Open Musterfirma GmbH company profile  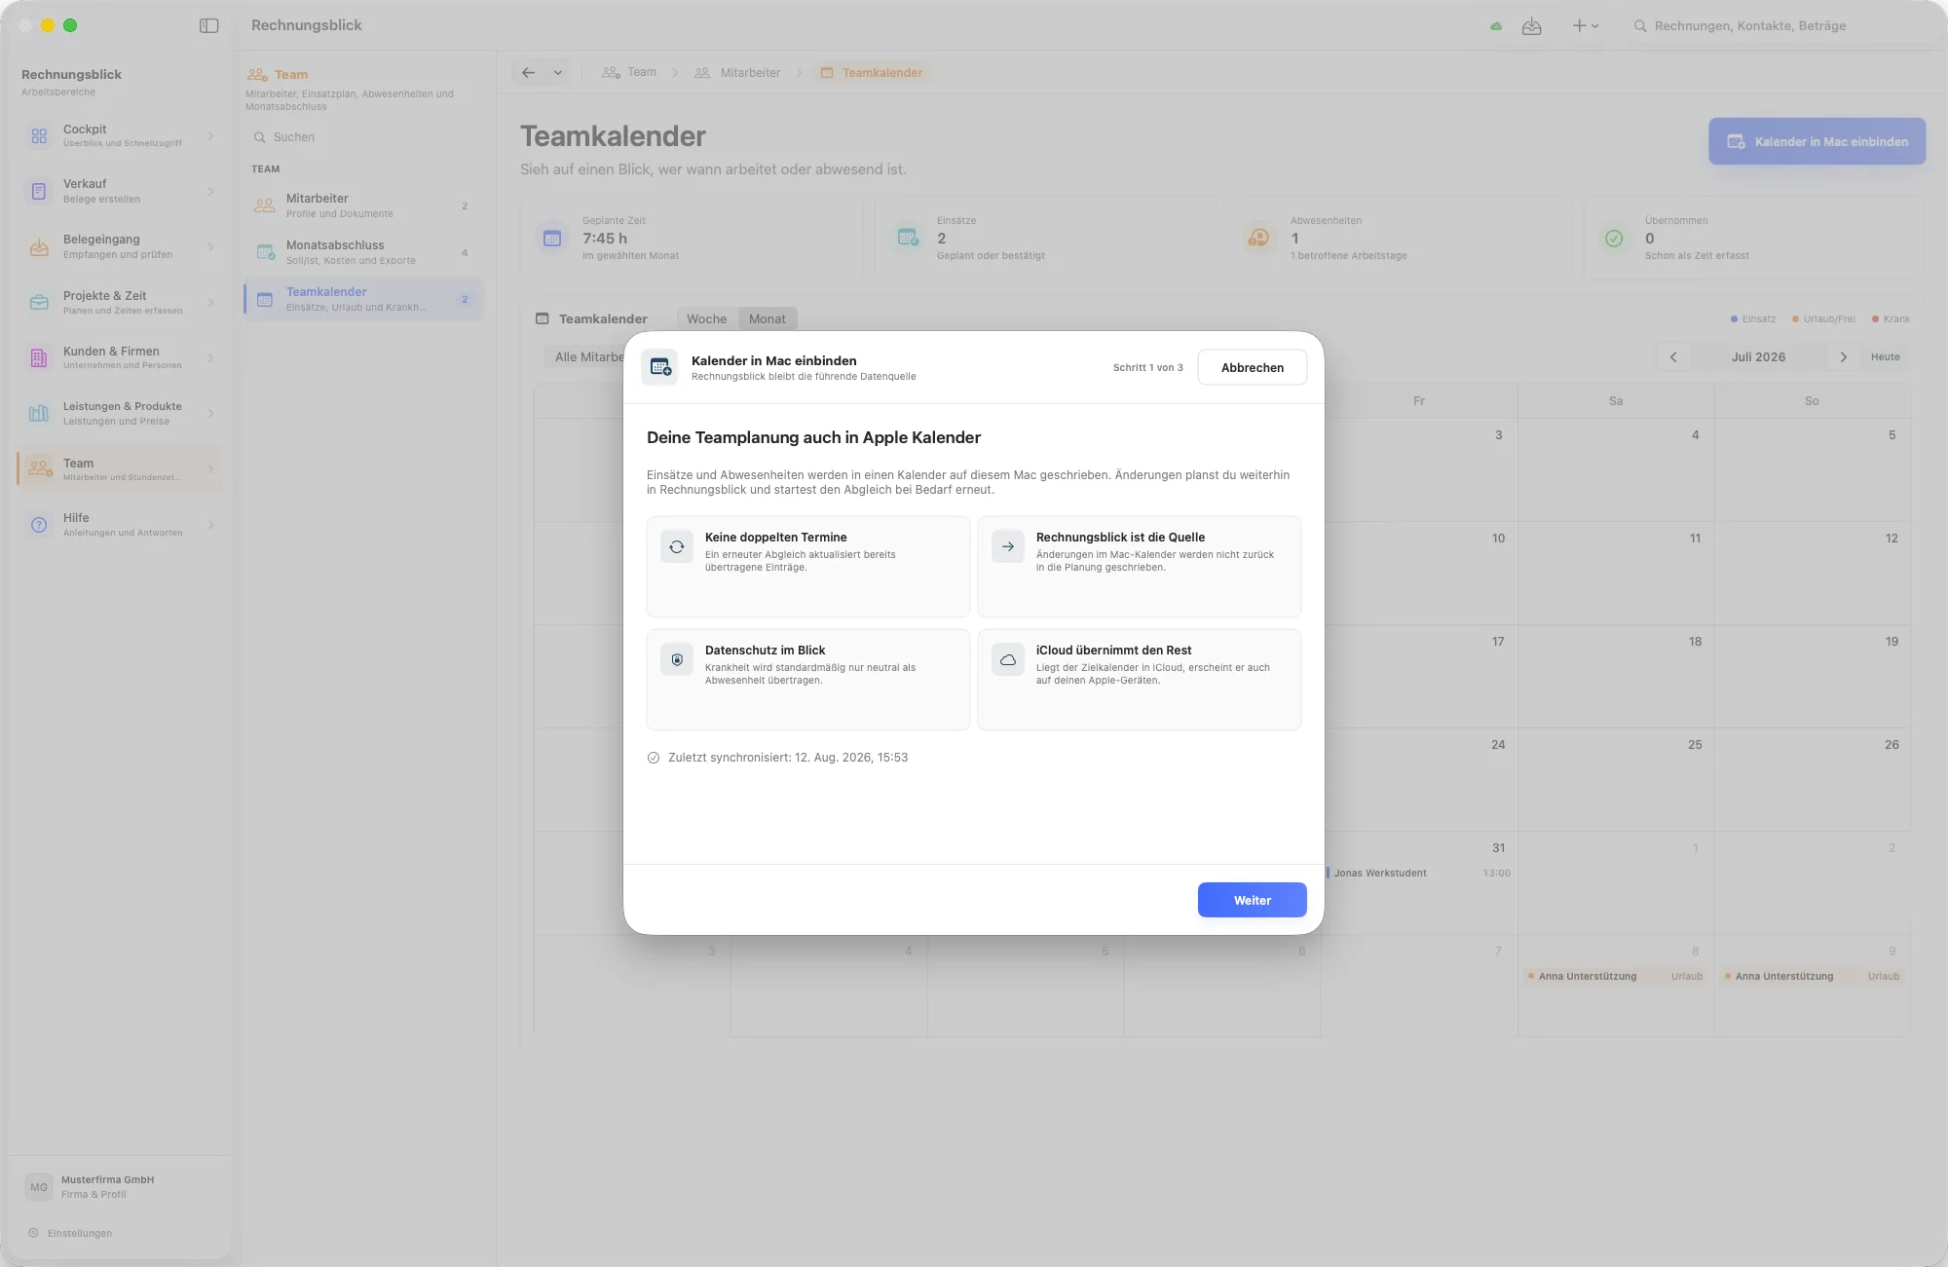[x=120, y=1186]
